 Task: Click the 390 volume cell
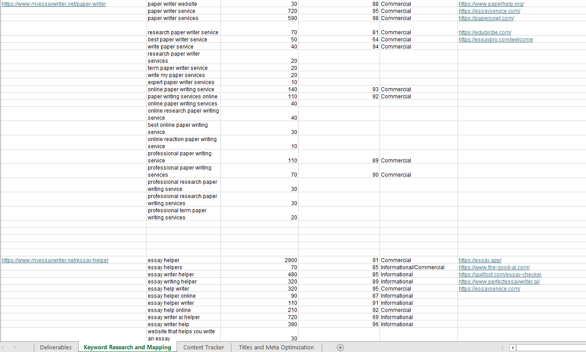point(259,324)
